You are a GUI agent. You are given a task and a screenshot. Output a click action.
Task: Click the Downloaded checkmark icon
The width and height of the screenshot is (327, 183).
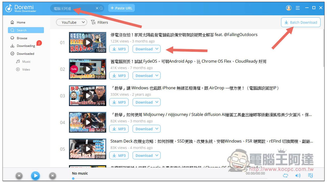tap(12, 54)
